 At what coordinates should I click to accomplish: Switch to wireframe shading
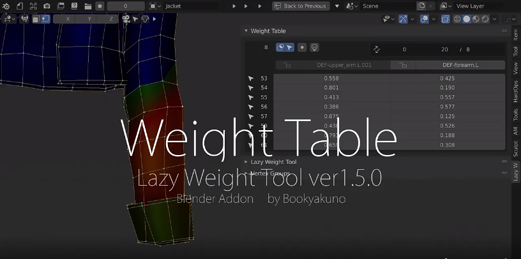[x=458, y=19]
